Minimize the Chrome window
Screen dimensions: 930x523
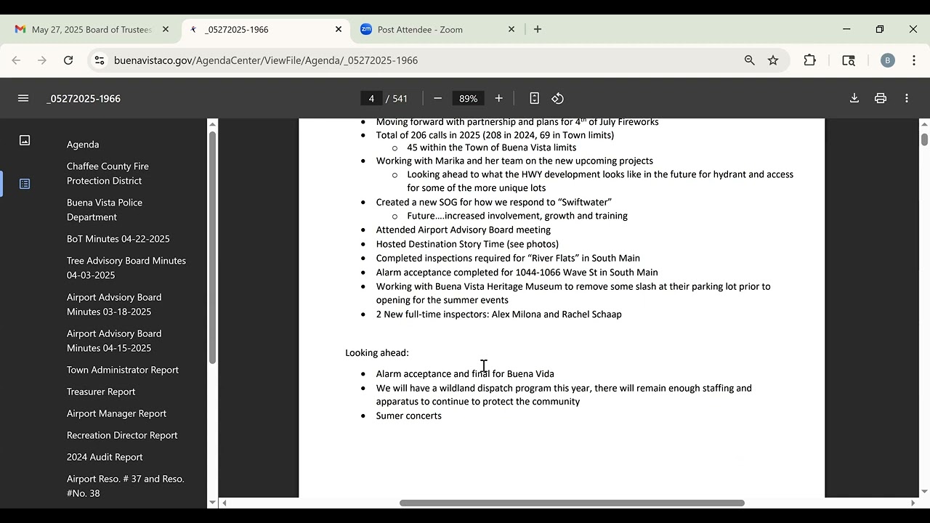(x=846, y=30)
